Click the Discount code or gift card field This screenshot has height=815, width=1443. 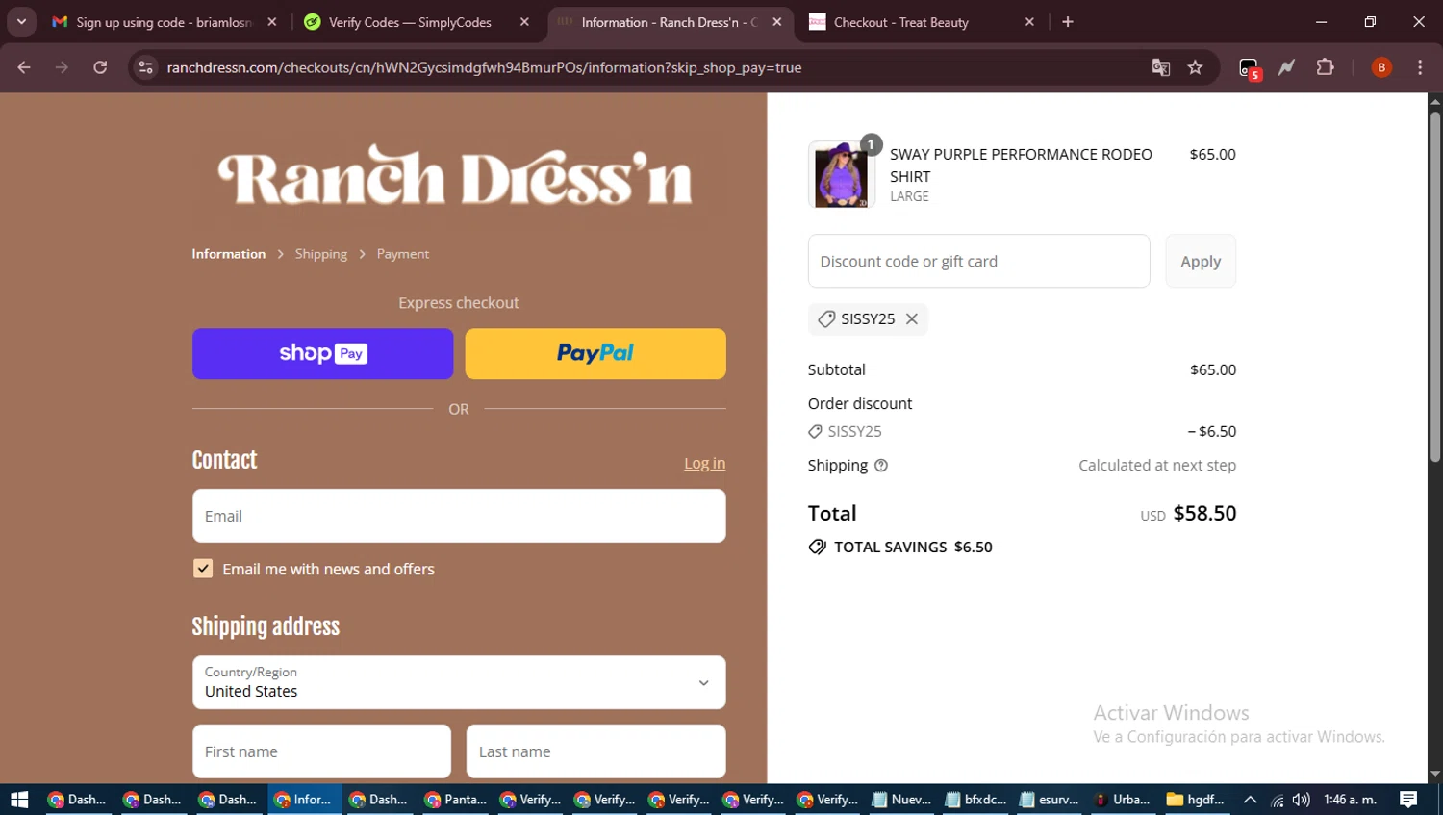978,261
